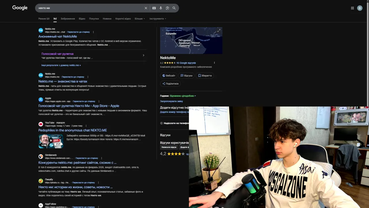Open the Вебсайт button for NektoMe
Viewport: 369px width, 208px height.
169,76
